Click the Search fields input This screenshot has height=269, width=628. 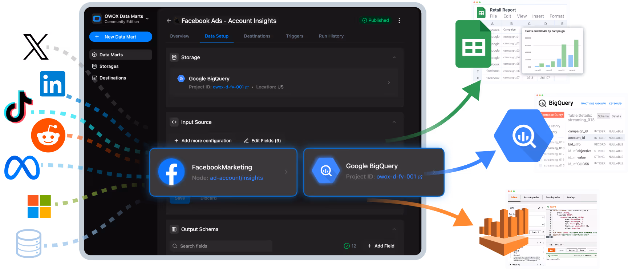(221, 246)
